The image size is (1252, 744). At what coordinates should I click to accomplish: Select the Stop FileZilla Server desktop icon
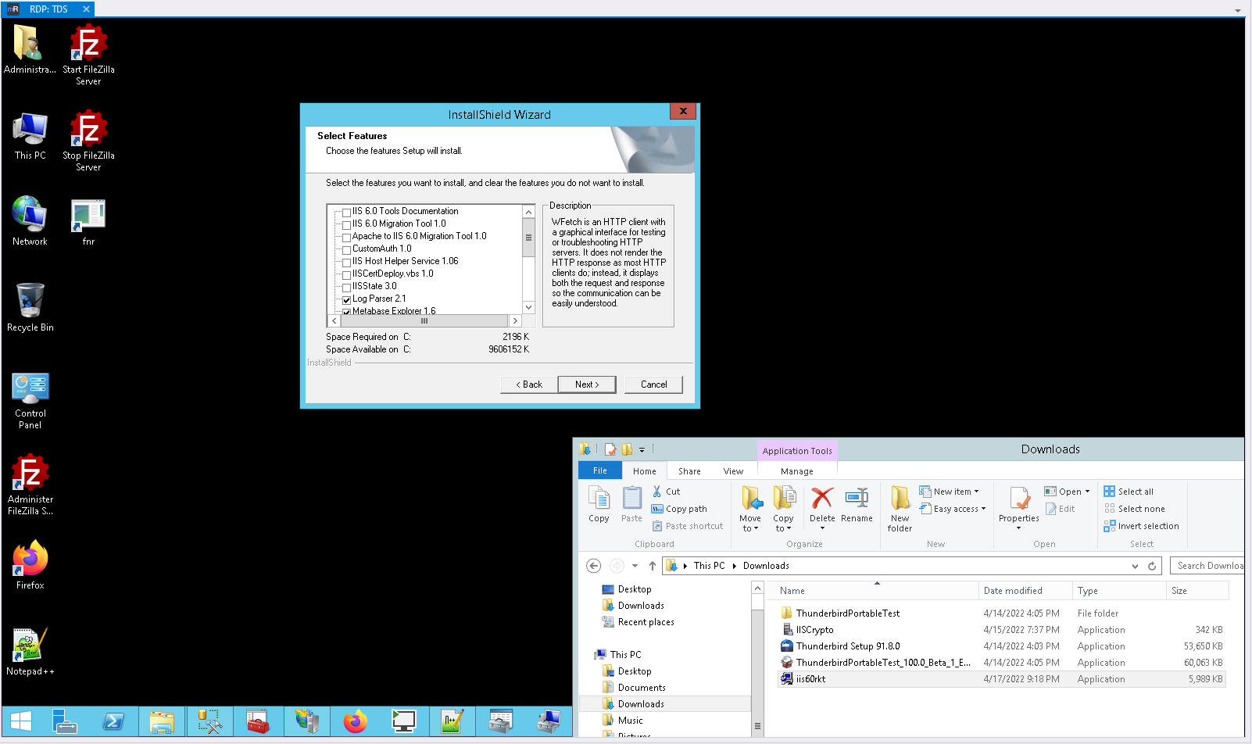(x=88, y=141)
